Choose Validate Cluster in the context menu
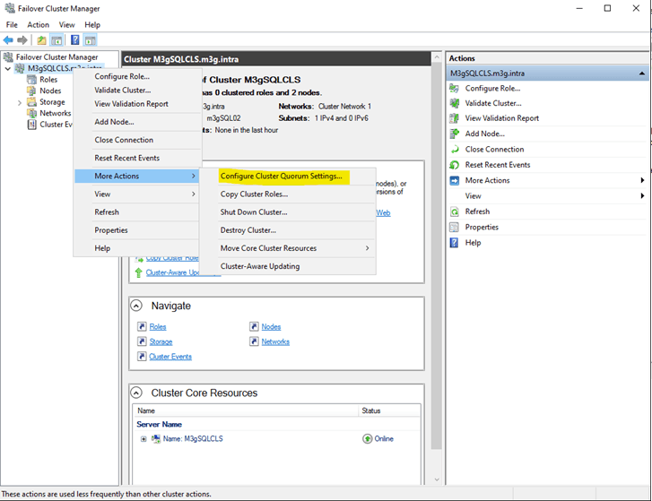Screen dimensions: 652x501 pos(137,91)
